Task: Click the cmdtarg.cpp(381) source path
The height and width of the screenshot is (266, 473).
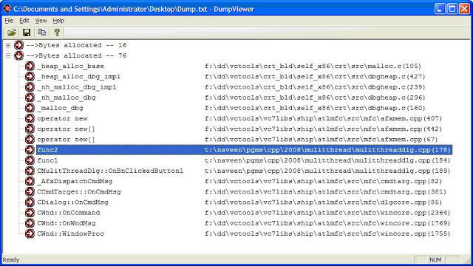Action: [325, 192]
